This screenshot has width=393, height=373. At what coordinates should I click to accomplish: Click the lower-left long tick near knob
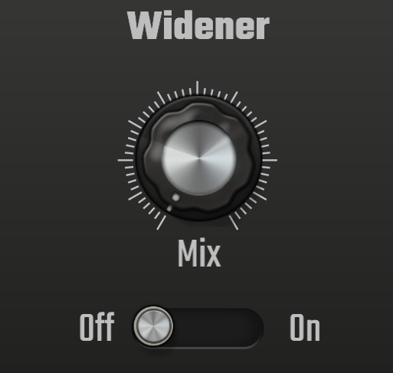pyautogui.click(x=135, y=196)
